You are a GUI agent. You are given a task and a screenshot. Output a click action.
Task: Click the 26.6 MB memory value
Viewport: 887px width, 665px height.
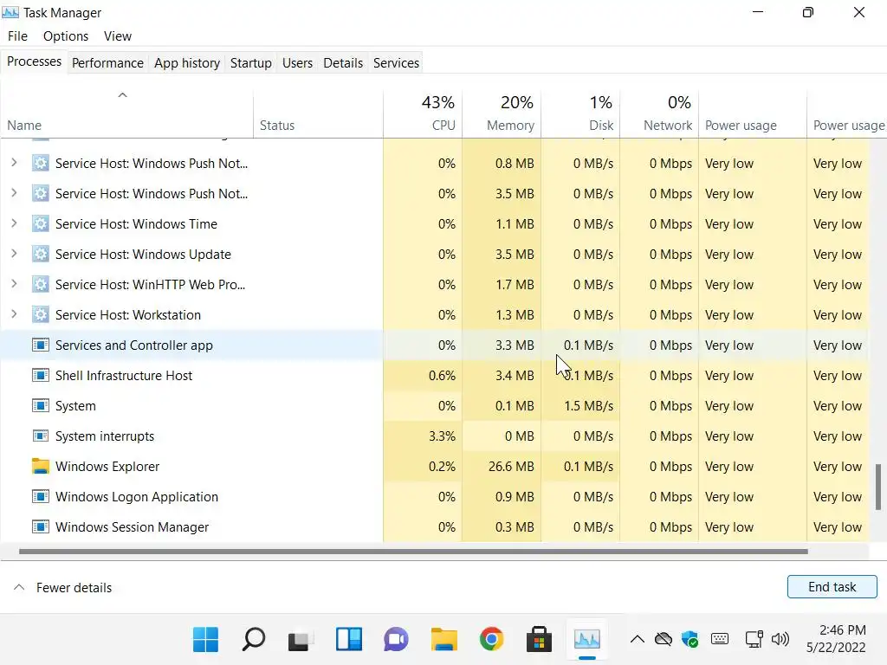[511, 467]
